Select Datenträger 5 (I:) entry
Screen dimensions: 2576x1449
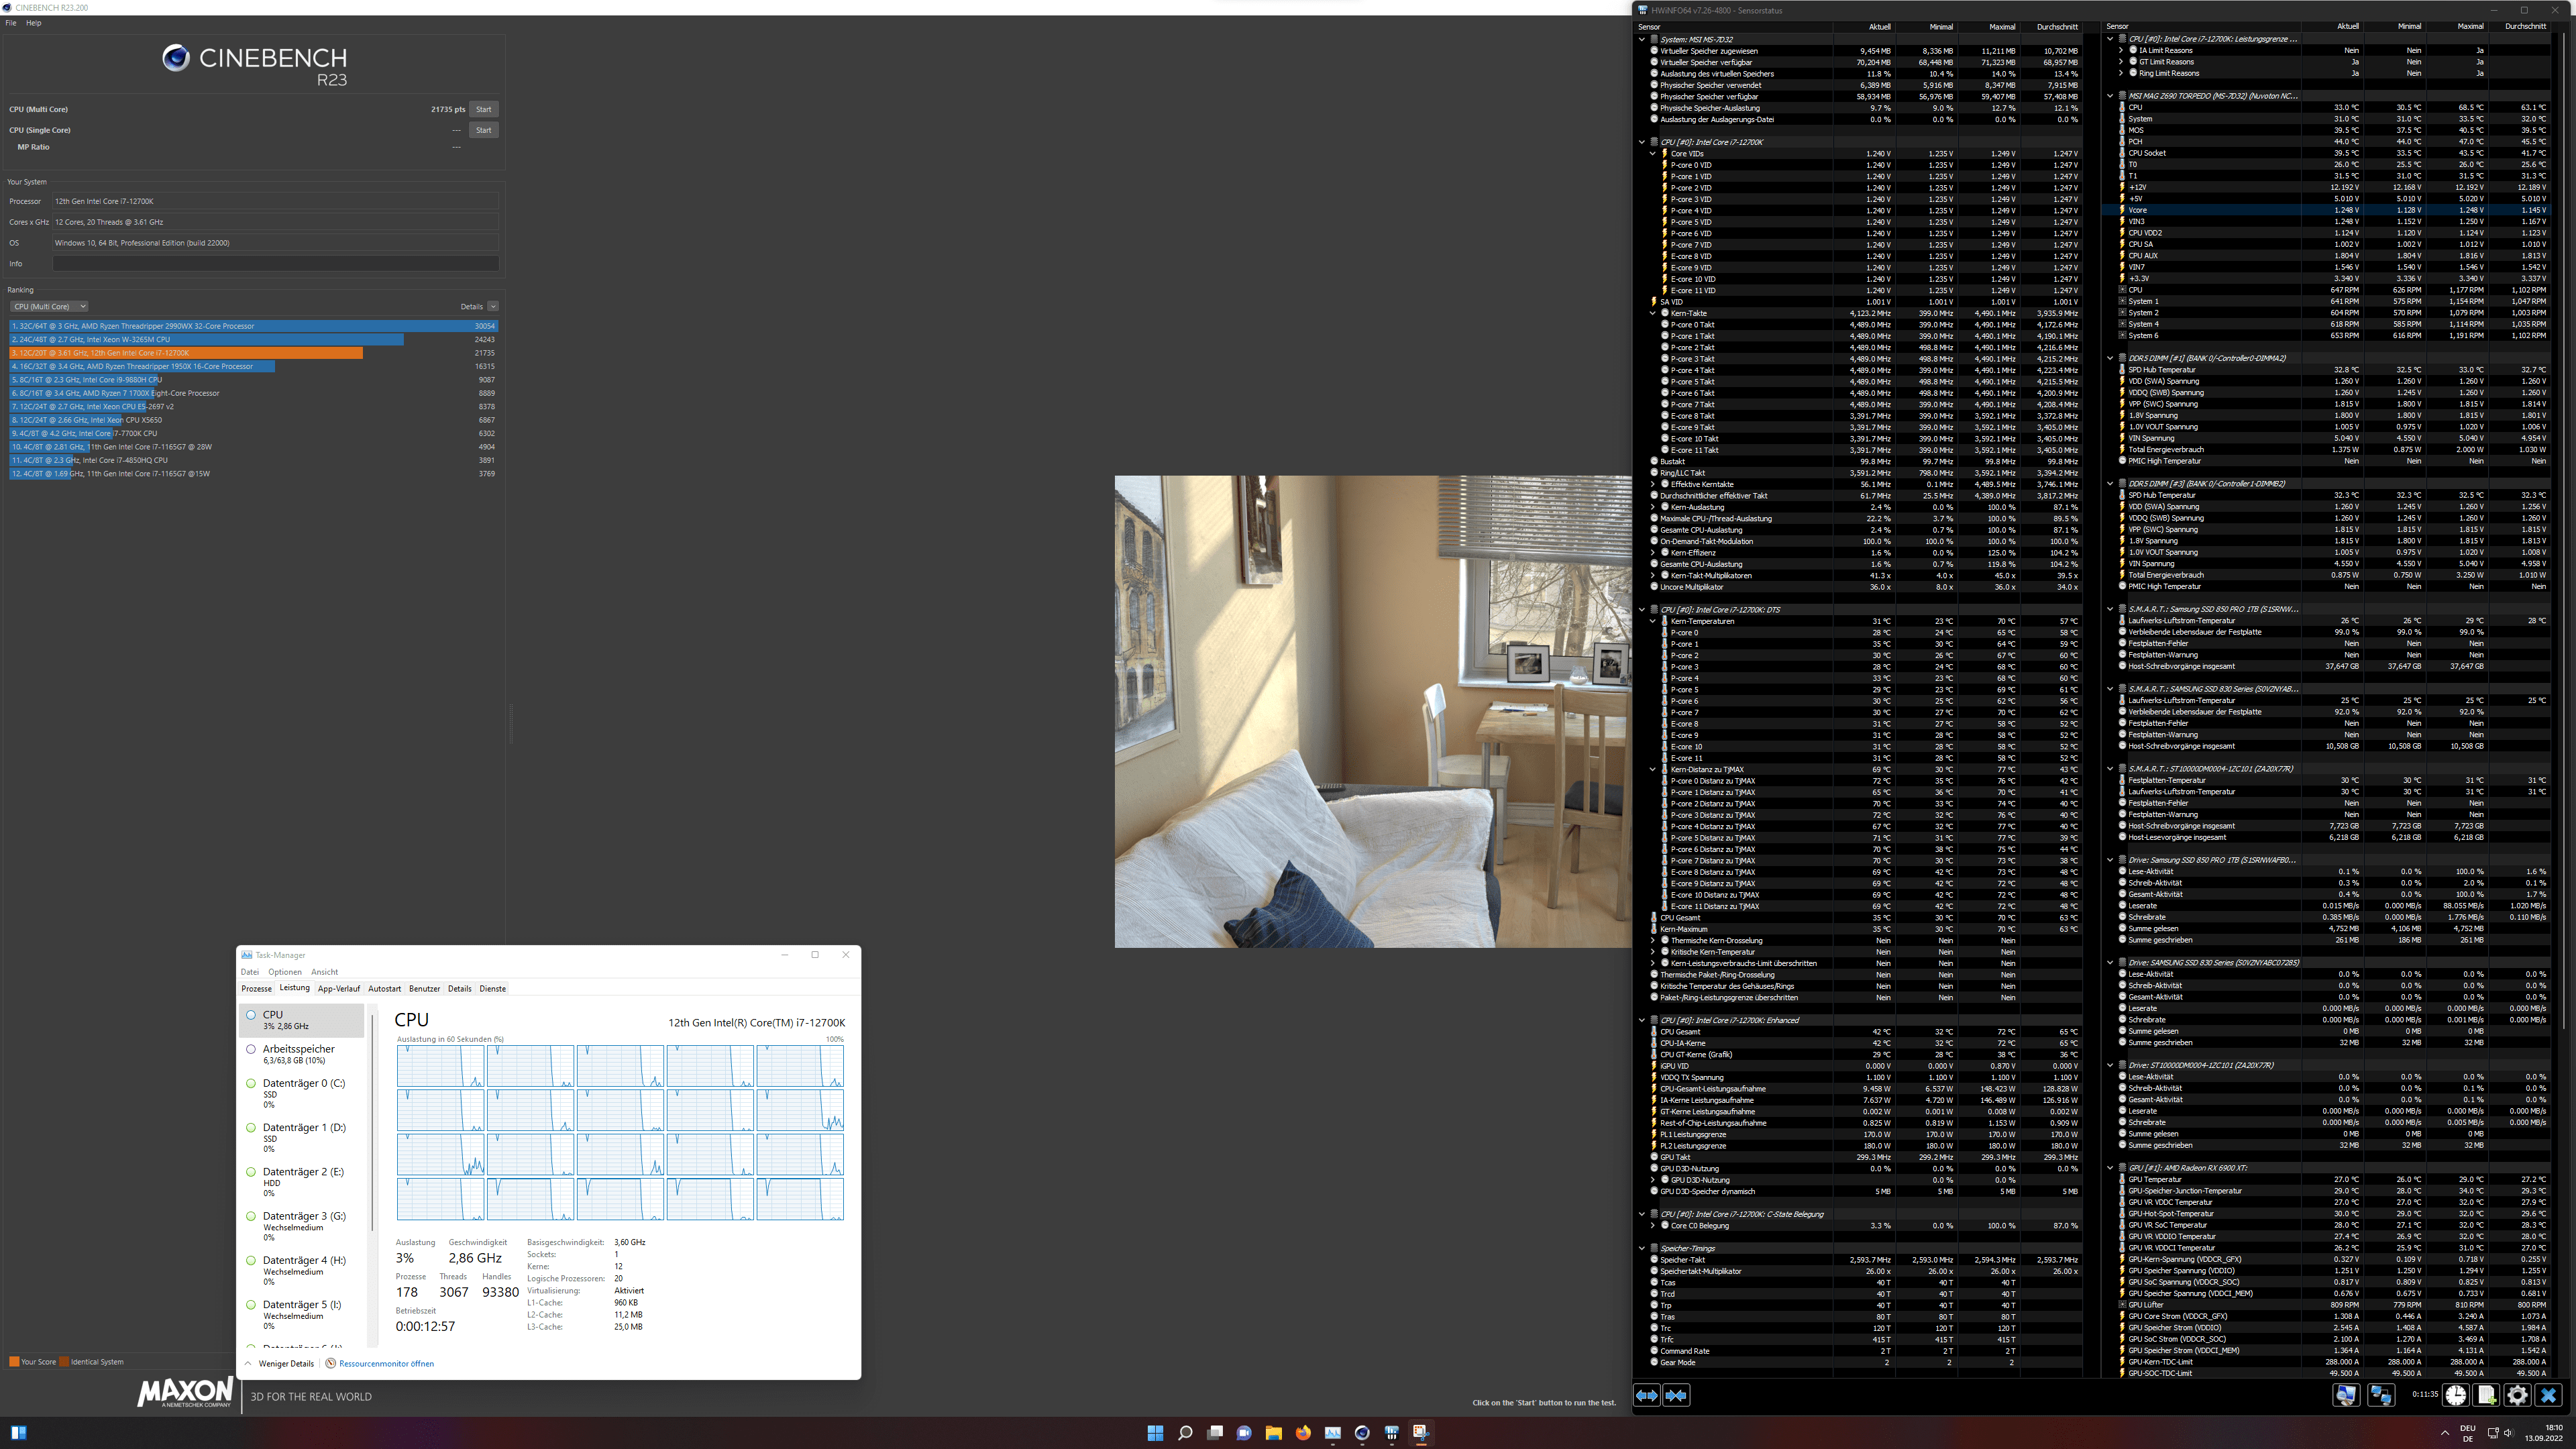tap(301, 1314)
